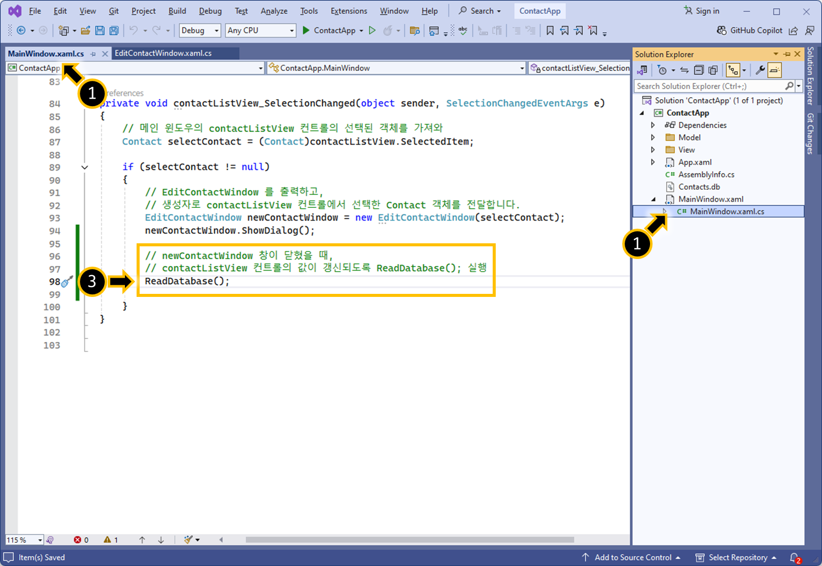Open Properties with the wrench icon
Screen dimensions: 822x566
760,70
